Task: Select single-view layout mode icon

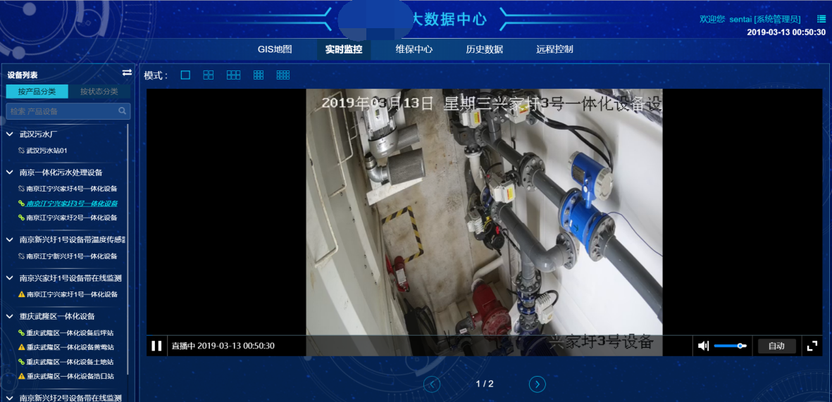Action: [185, 75]
